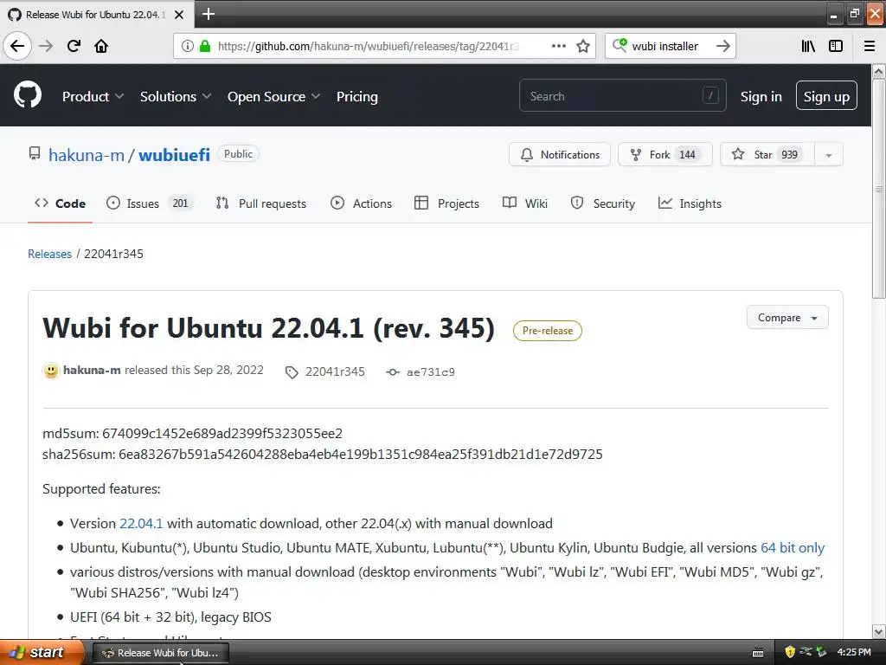Click the hakuna-m smiley avatar
This screenshot has height=665, width=886.
(51, 371)
